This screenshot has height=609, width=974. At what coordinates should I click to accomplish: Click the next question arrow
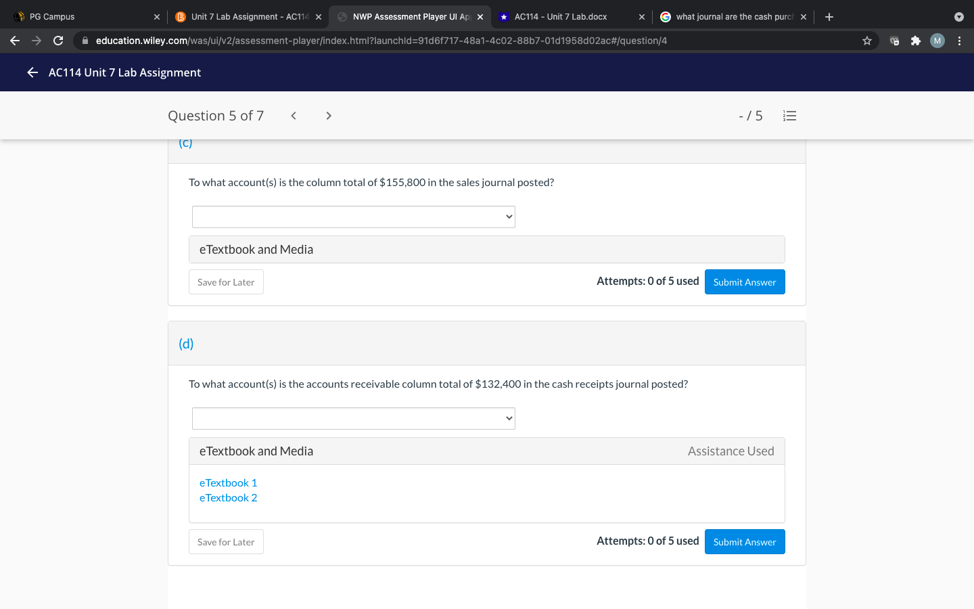pyautogui.click(x=328, y=115)
